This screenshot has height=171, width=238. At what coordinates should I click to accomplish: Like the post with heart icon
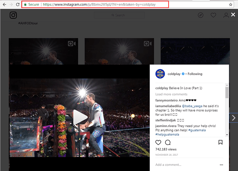[x=158, y=142]
